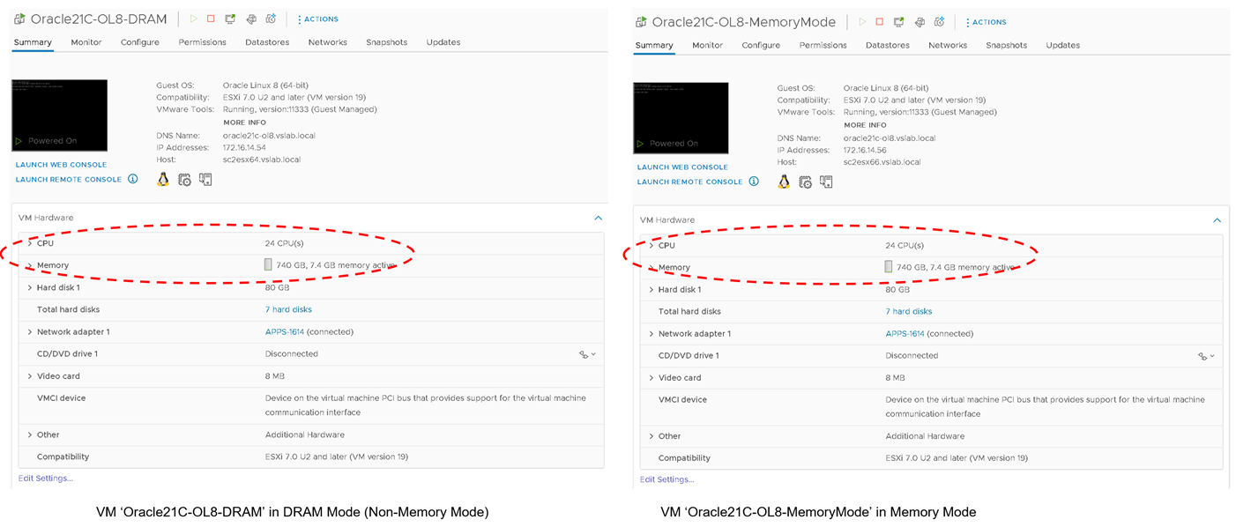Open Datastores tab of Oracle21C-OL8-DRAM
This screenshot has height=527, width=1236.
point(268,42)
